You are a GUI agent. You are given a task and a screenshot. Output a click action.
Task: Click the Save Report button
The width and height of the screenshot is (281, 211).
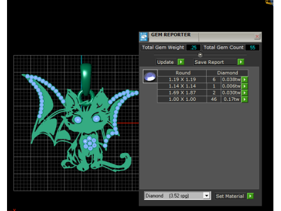(215, 62)
